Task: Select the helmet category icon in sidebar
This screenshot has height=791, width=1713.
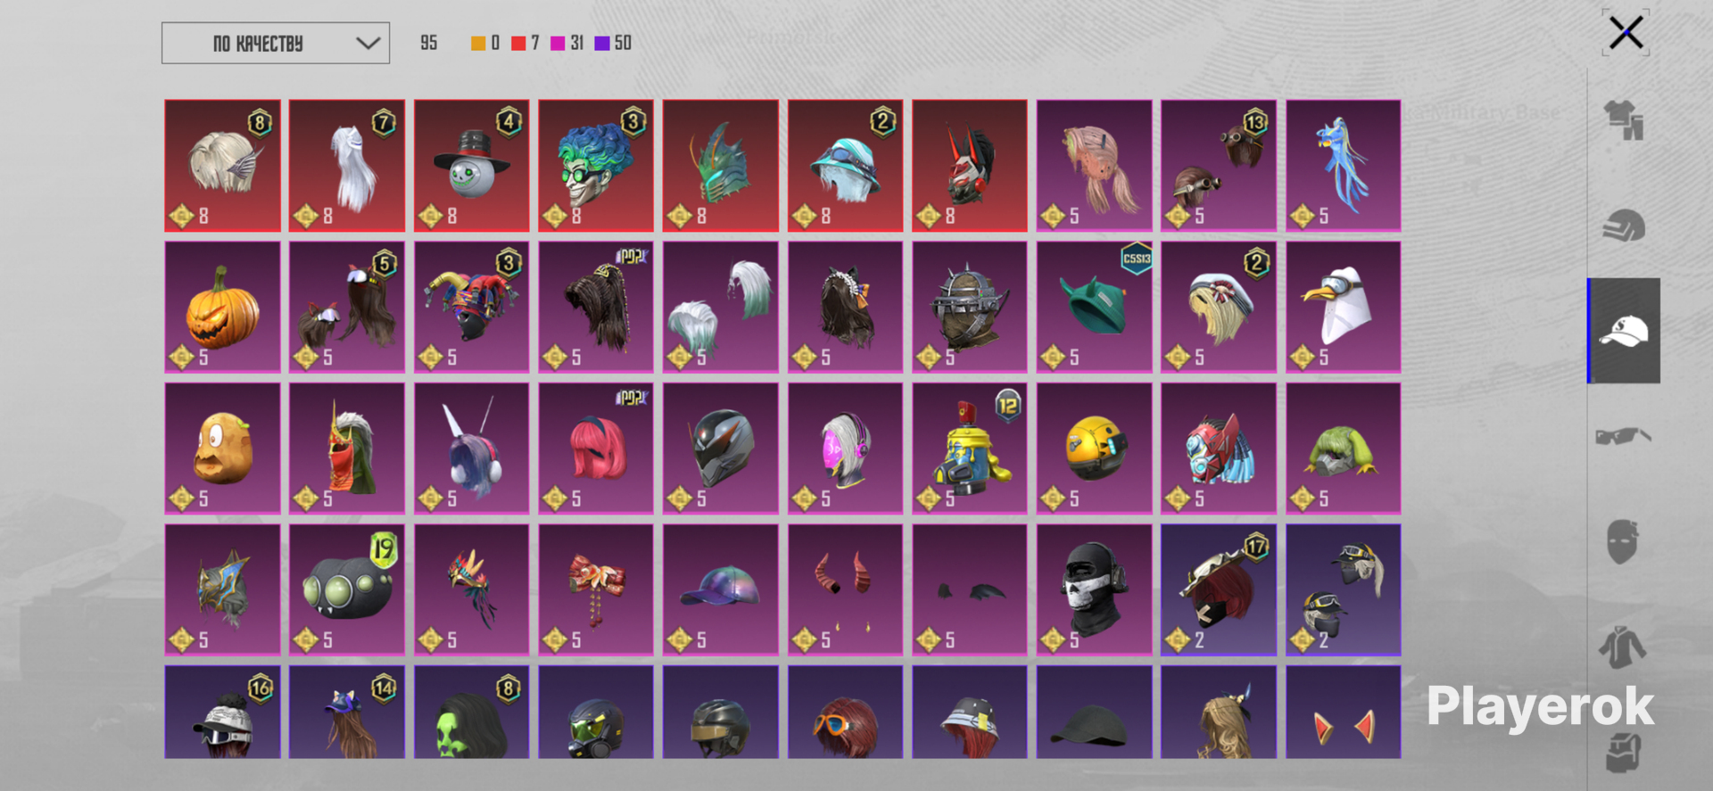Action: 1624,225
